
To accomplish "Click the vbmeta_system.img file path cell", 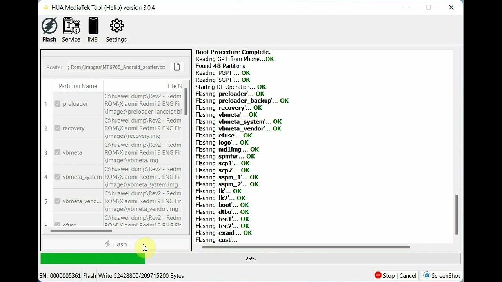I will pyautogui.click(x=143, y=177).
